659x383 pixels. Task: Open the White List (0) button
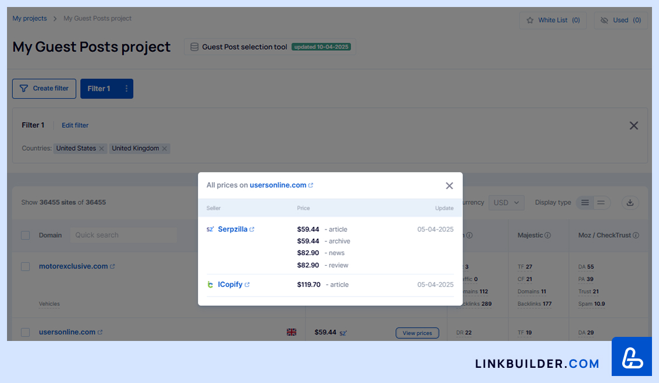(553, 20)
